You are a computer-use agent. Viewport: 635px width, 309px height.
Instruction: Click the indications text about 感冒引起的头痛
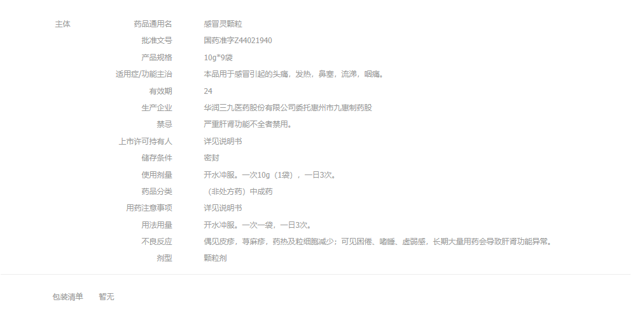point(293,74)
